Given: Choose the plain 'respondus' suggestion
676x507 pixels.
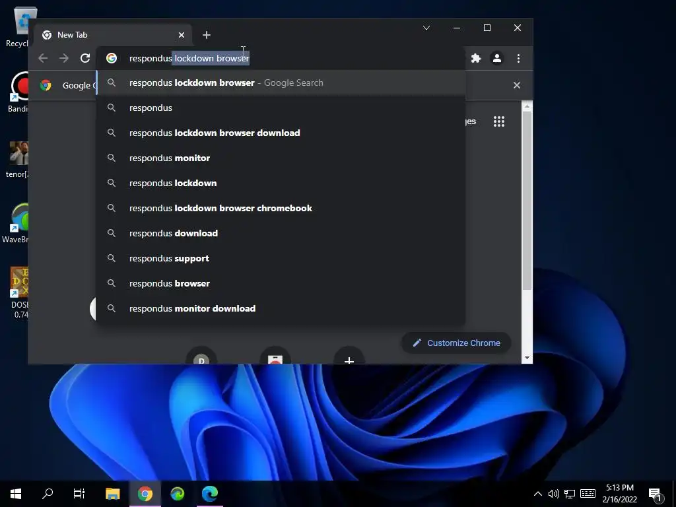Looking at the screenshot, I should click(x=281, y=108).
